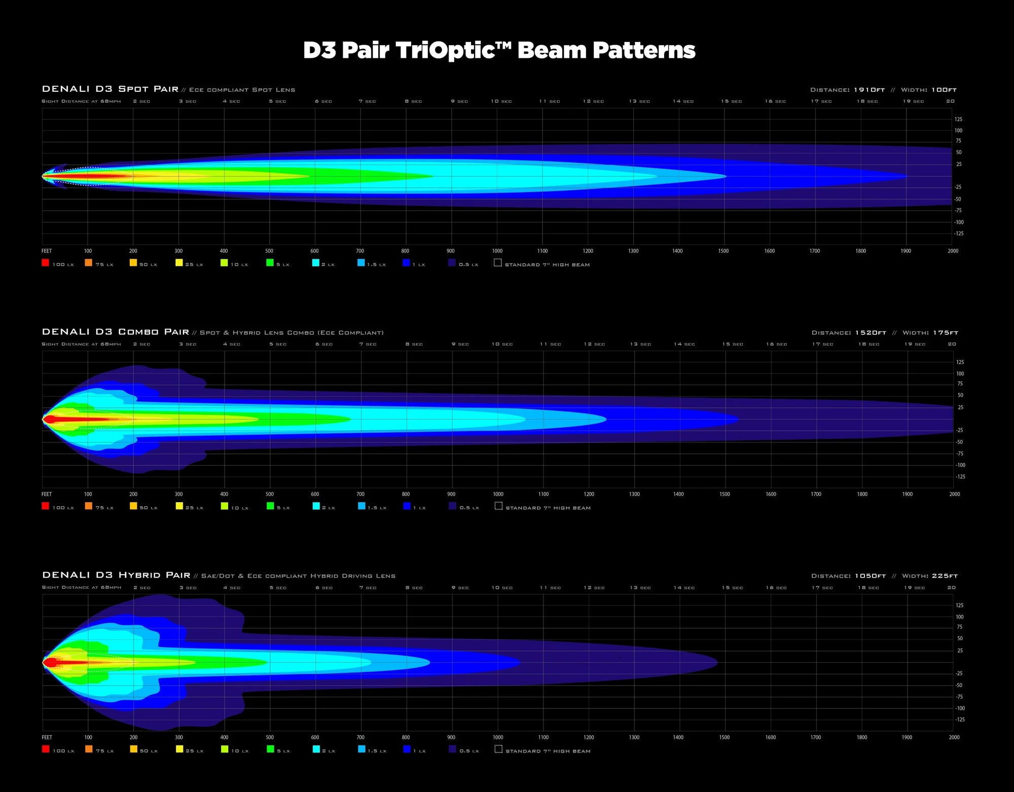Select the purple 0.5 LX legend swatch
Screen dimensions: 1014x792
[451, 263]
